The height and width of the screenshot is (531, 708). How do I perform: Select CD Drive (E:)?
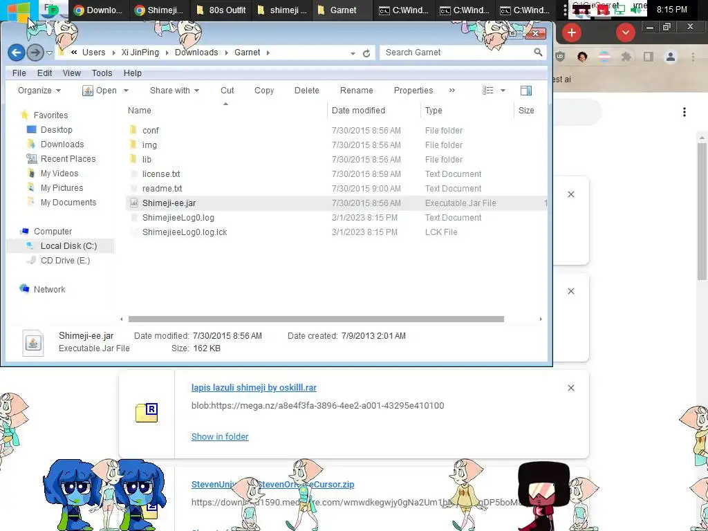65,260
